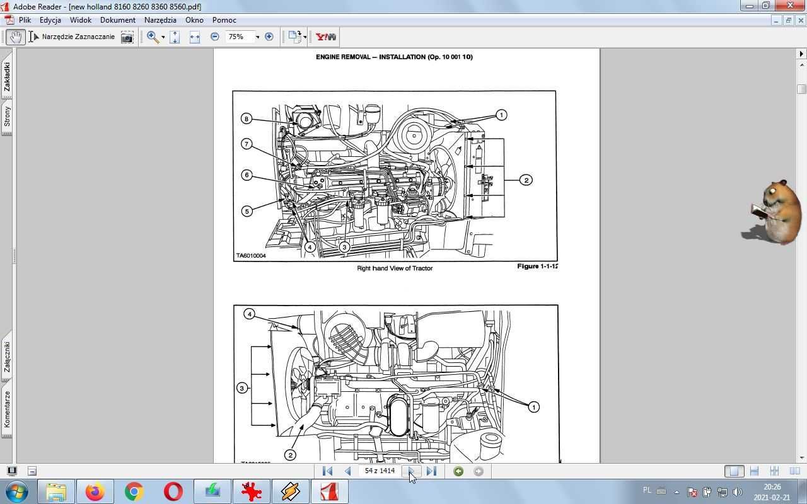Open the Dokument menu
The width and height of the screenshot is (807, 504).
(x=118, y=20)
